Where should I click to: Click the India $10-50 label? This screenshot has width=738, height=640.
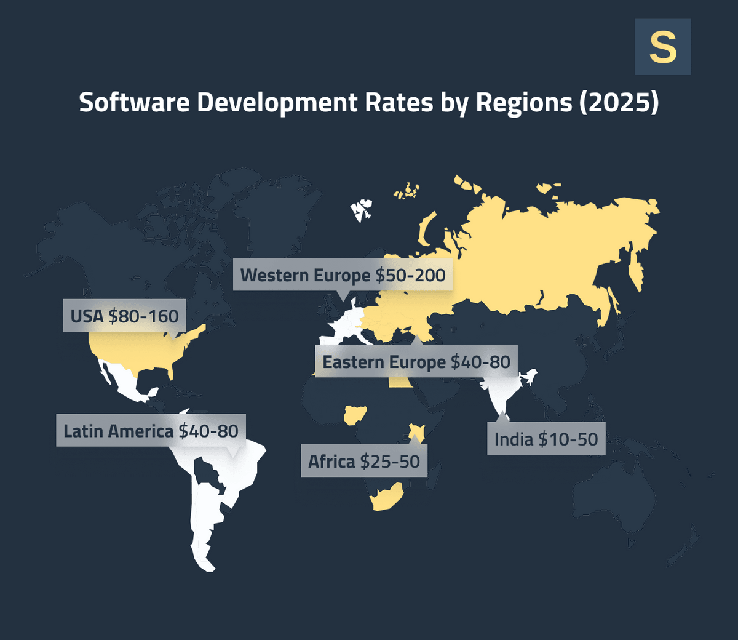click(546, 439)
